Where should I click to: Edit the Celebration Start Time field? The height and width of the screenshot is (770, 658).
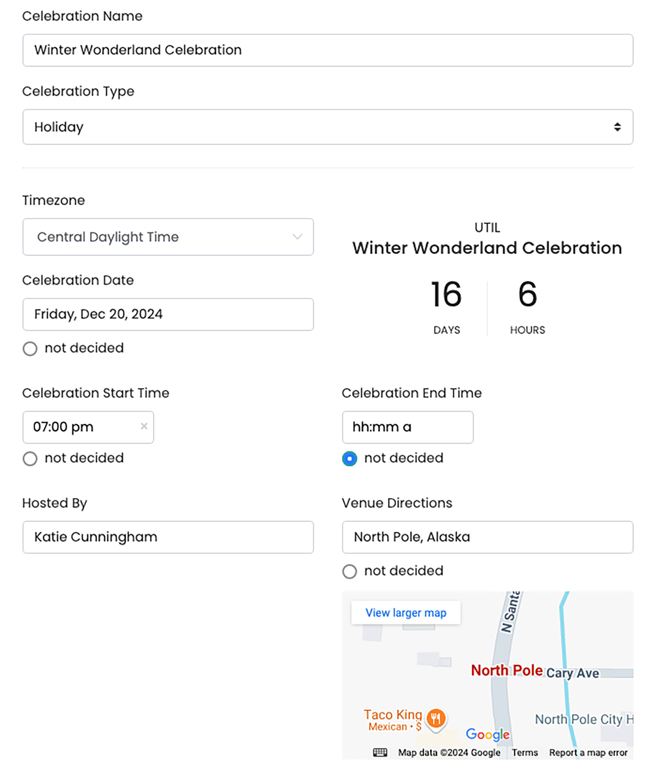[88, 427]
